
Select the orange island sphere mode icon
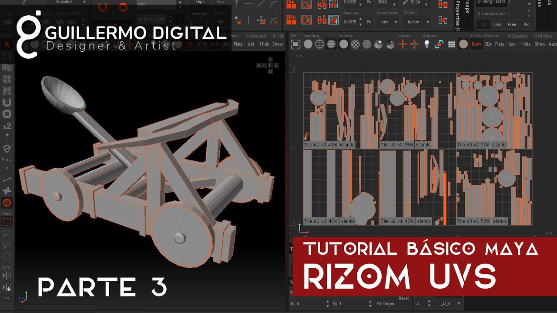pos(7,203)
